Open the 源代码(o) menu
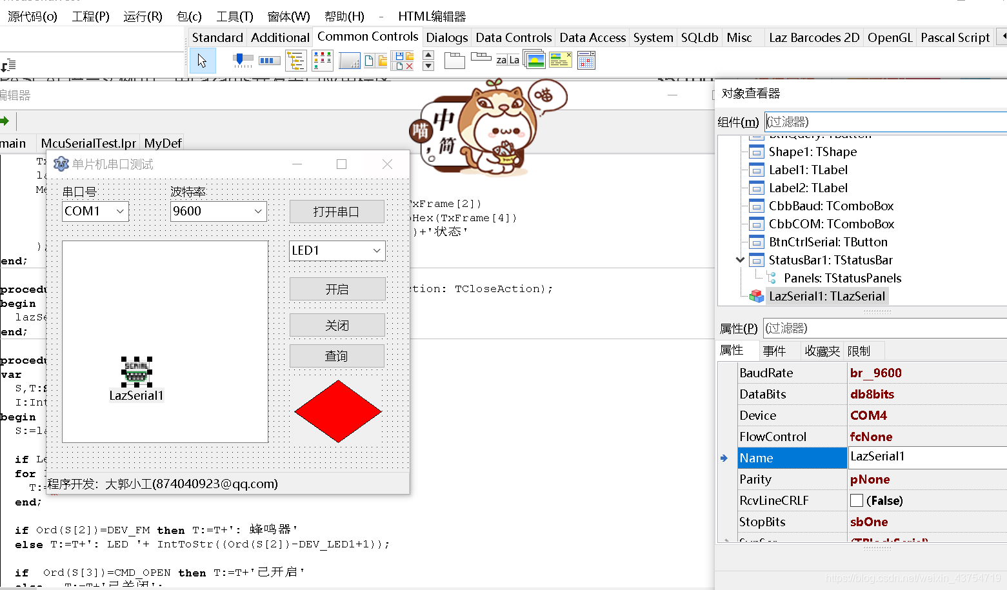1007x590 pixels. pyautogui.click(x=32, y=16)
